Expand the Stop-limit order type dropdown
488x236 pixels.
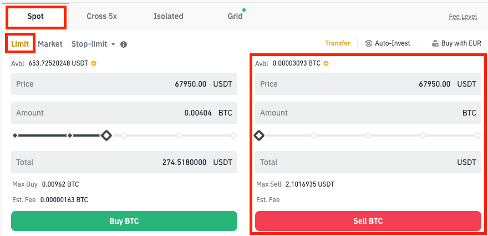113,44
